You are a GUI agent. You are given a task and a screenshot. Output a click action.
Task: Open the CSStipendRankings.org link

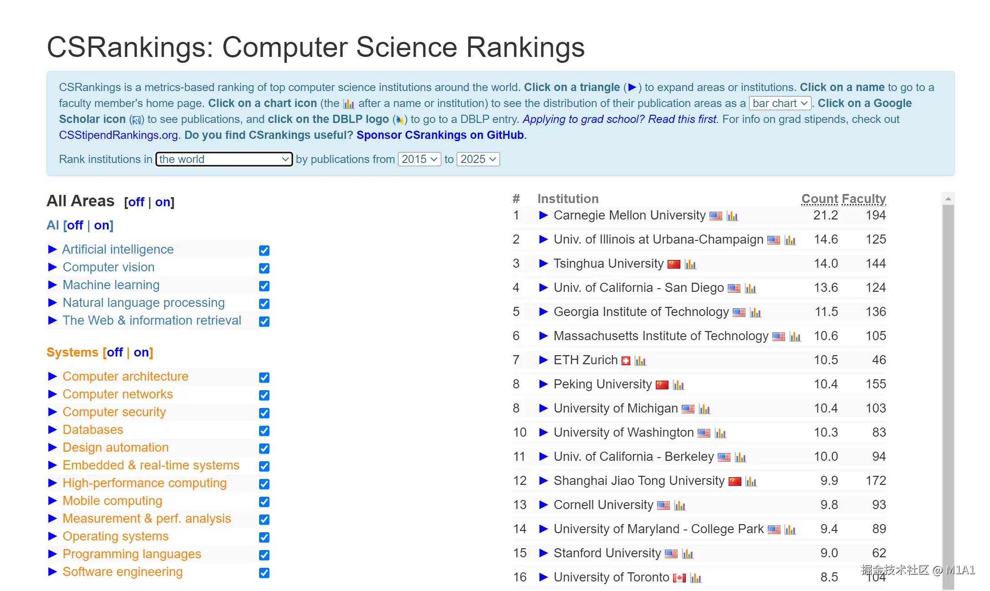[x=118, y=135]
